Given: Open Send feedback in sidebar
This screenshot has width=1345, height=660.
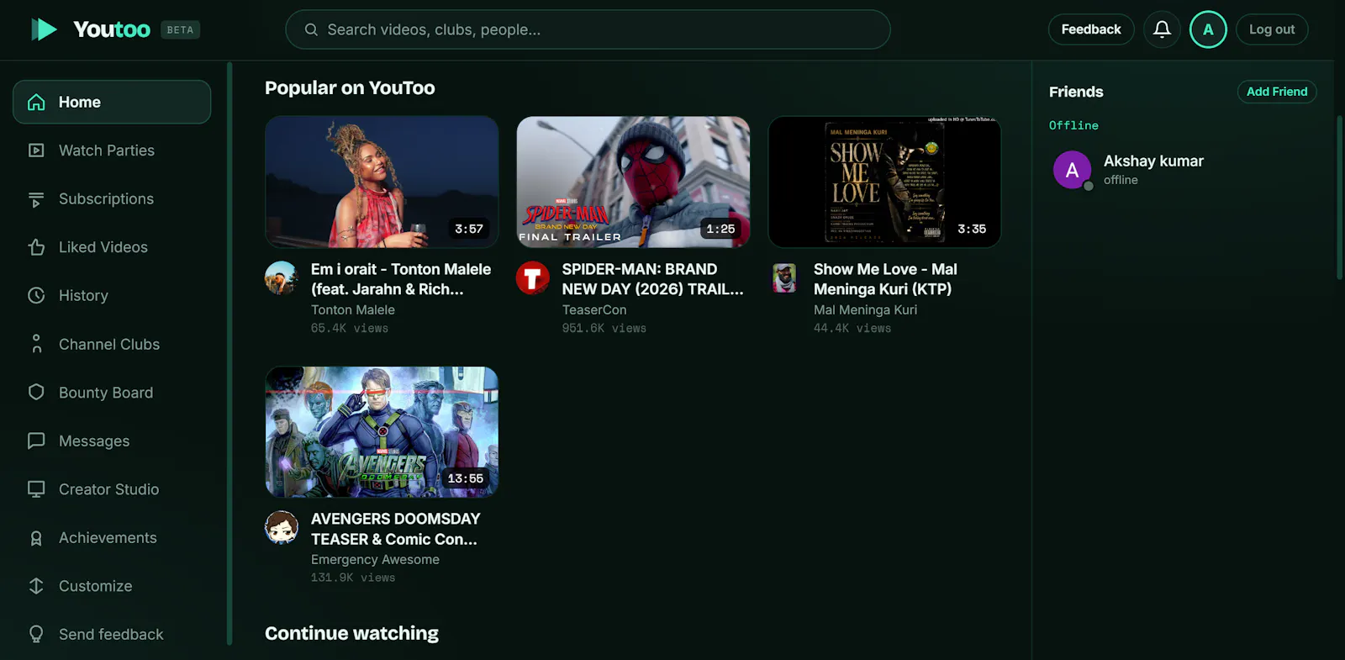Looking at the screenshot, I should click(x=112, y=634).
